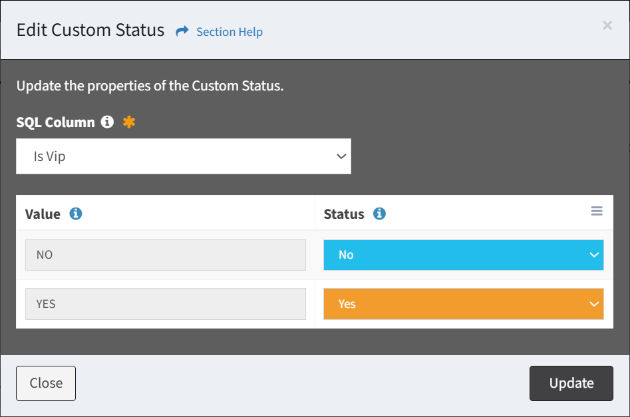Click the Value column header
The width and height of the screenshot is (630, 417).
(x=43, y=214)
